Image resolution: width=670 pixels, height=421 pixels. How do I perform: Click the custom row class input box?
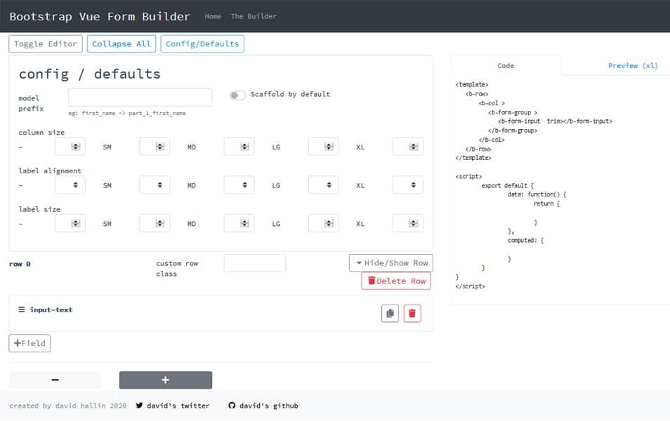click(x=254, y=262)
